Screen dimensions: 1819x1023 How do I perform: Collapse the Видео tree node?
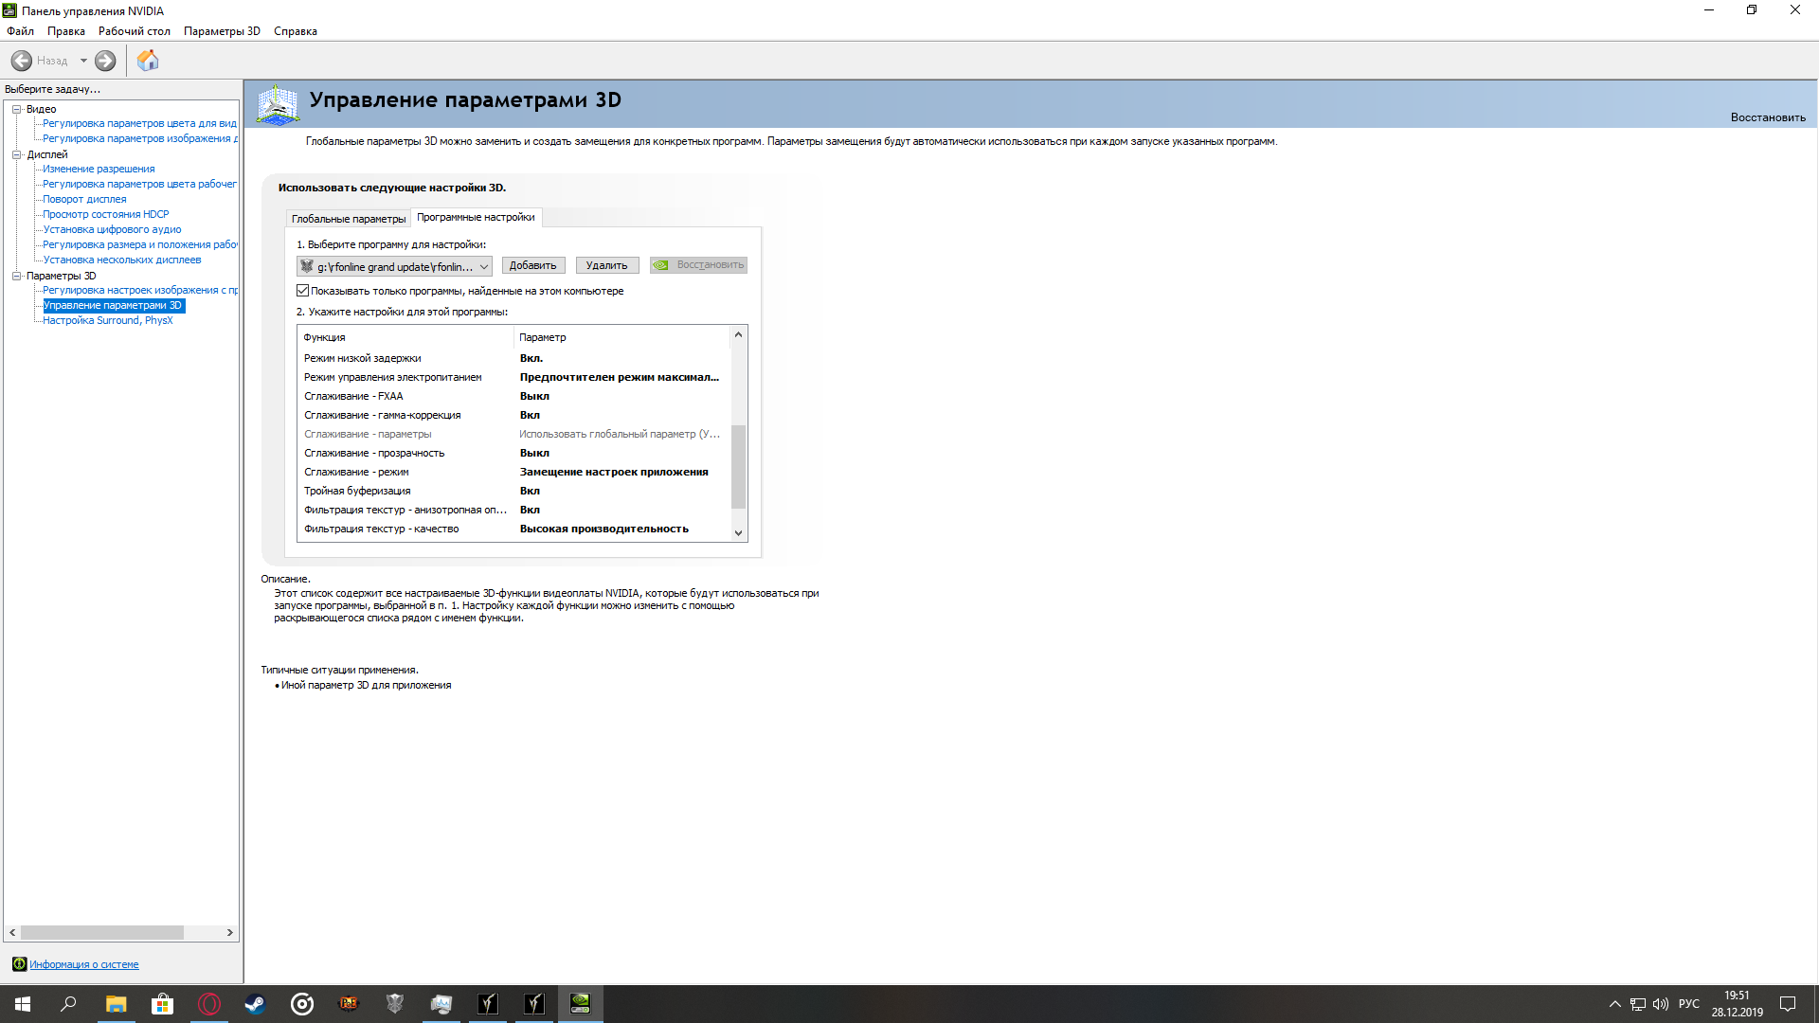(x=16, y=109)
